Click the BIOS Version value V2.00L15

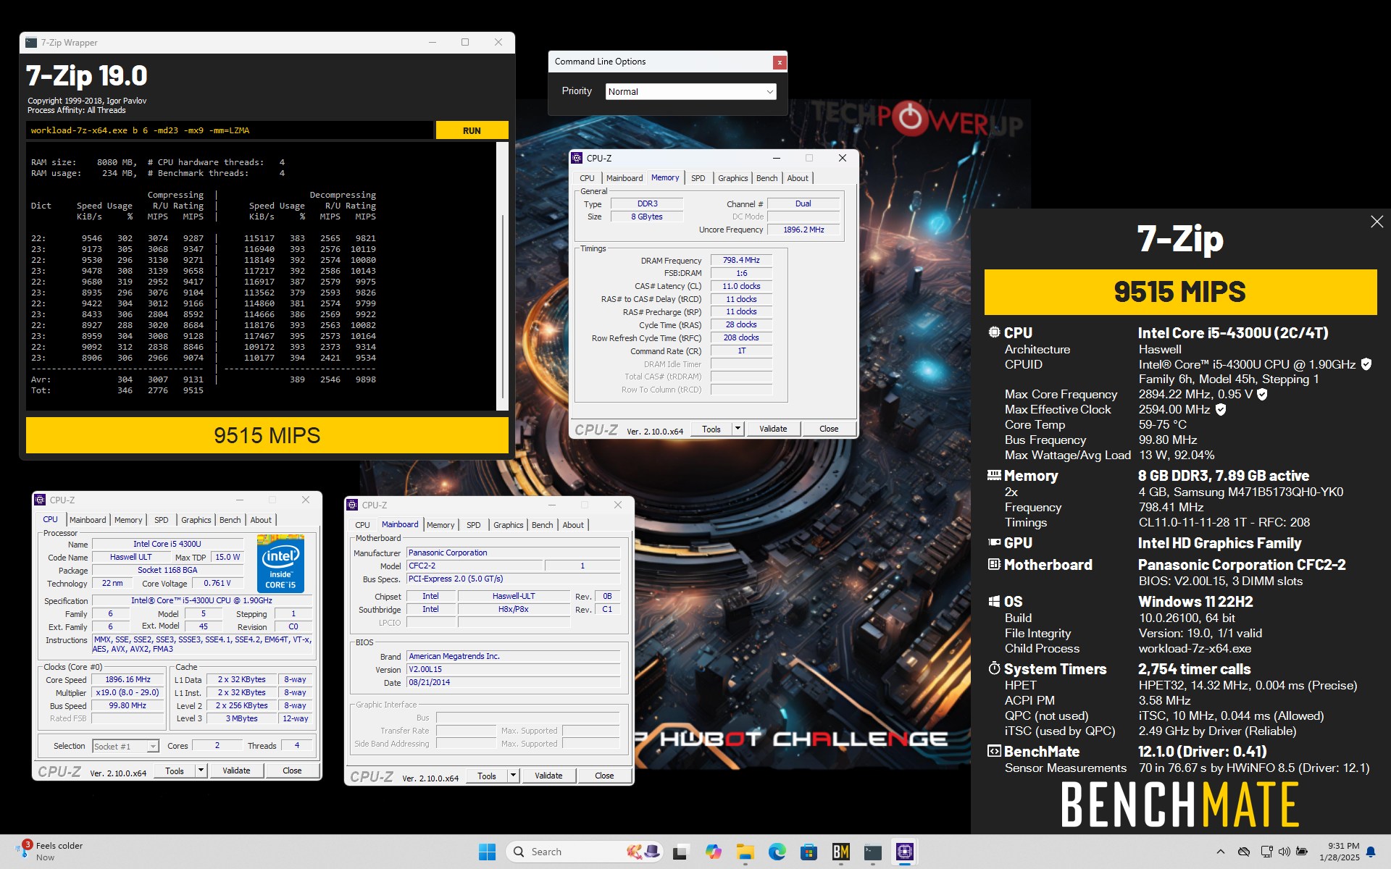pos(513,669)
